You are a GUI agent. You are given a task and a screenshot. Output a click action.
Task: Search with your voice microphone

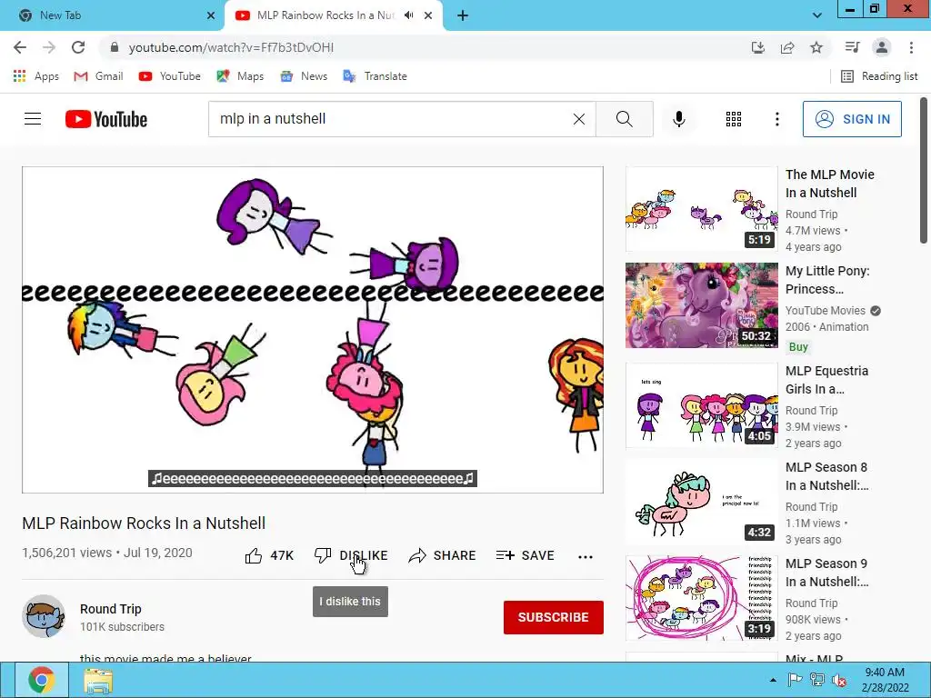678,119
